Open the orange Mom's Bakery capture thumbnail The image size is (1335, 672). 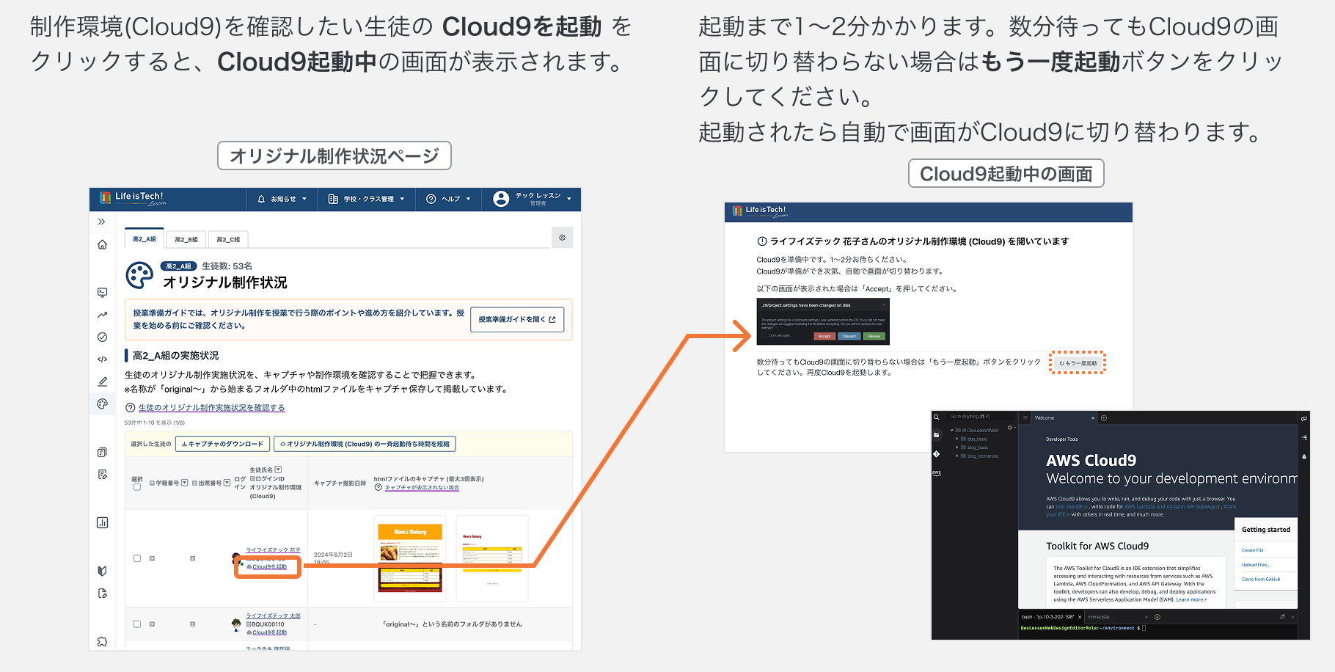tap(410, 558)
